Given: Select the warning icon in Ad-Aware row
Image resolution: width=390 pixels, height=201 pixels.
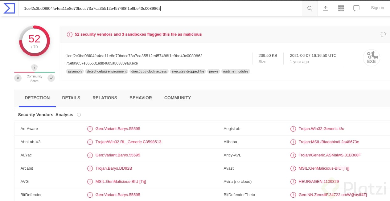Looking at the screenshot, I should pos(90,129).
